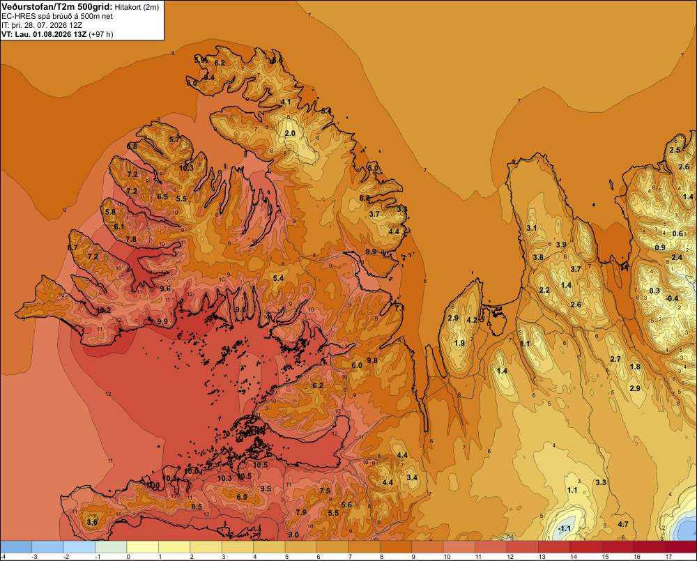Click legend swatch between 8 and 9
This screenshot has width=697, height=561.
pos(397,547)
